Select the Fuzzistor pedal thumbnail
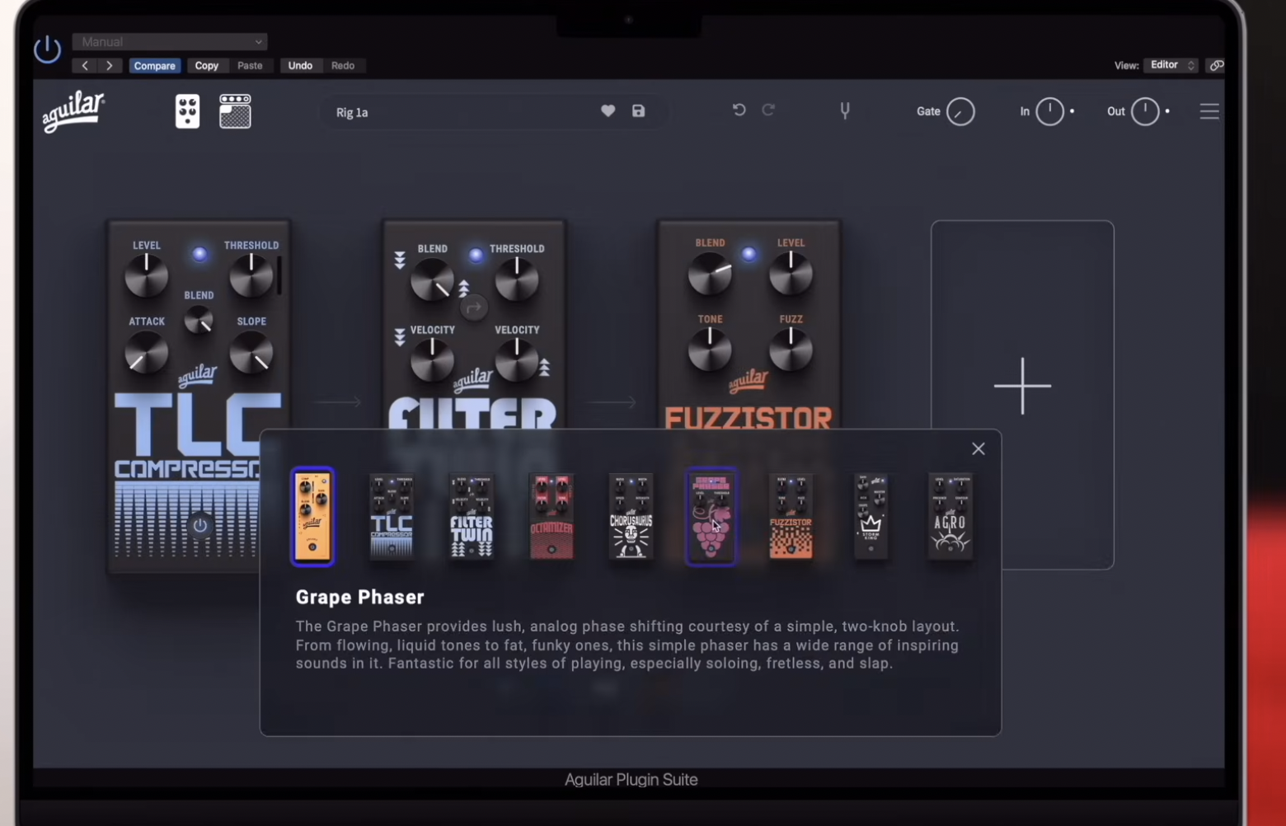Screen dimensions: 1286x826 point(791,516)
